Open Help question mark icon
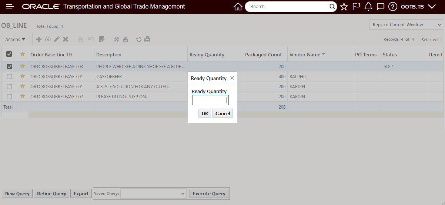Viewport: 445px width, 205px height. click(x=393, y=7)
